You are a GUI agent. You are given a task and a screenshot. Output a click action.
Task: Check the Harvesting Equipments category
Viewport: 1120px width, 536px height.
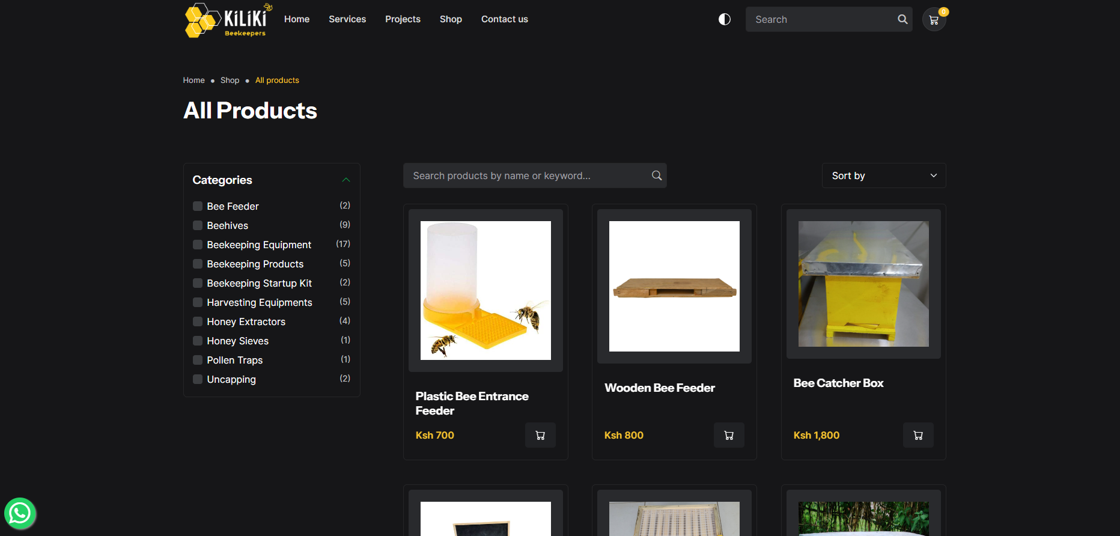coord(198,302)
